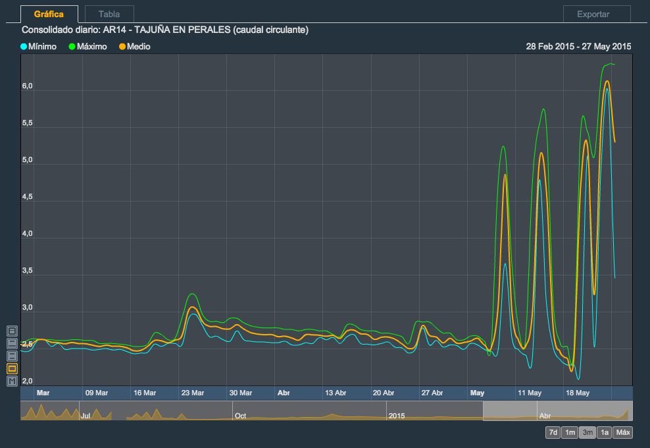The image size is (650, 448).
Task: Select the Gráfica tab
Action: coord(49,14)
